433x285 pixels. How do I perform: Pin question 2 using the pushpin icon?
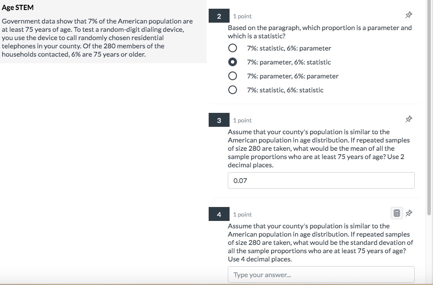pos(409,14)
